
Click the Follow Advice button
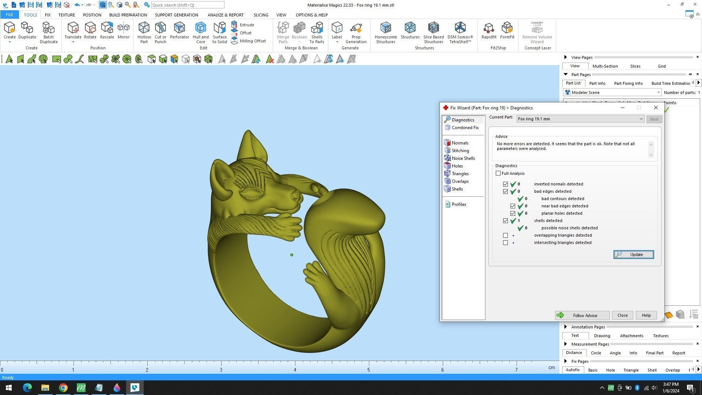[582, 315]
